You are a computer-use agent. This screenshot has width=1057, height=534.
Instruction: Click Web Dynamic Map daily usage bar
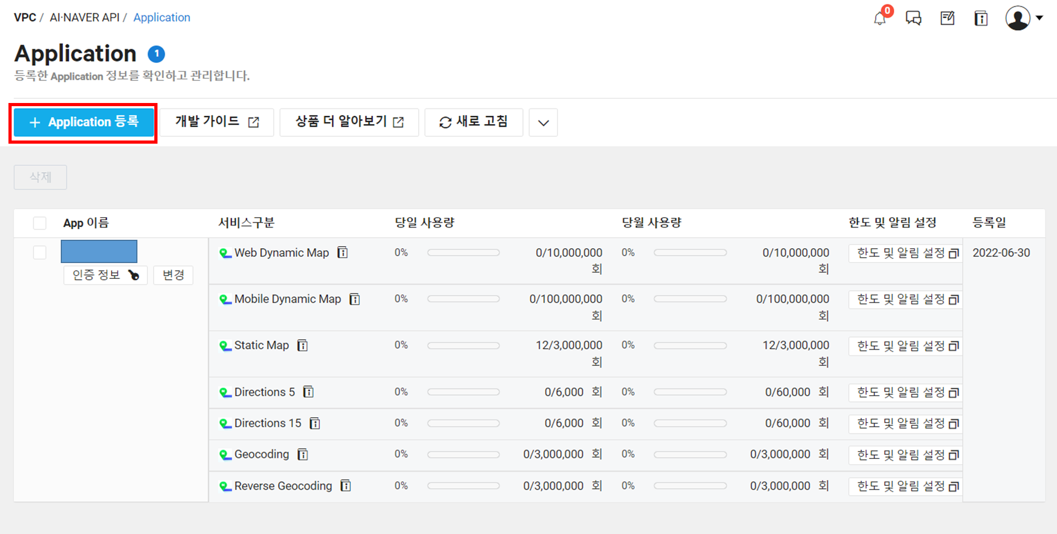pos(463,252)
